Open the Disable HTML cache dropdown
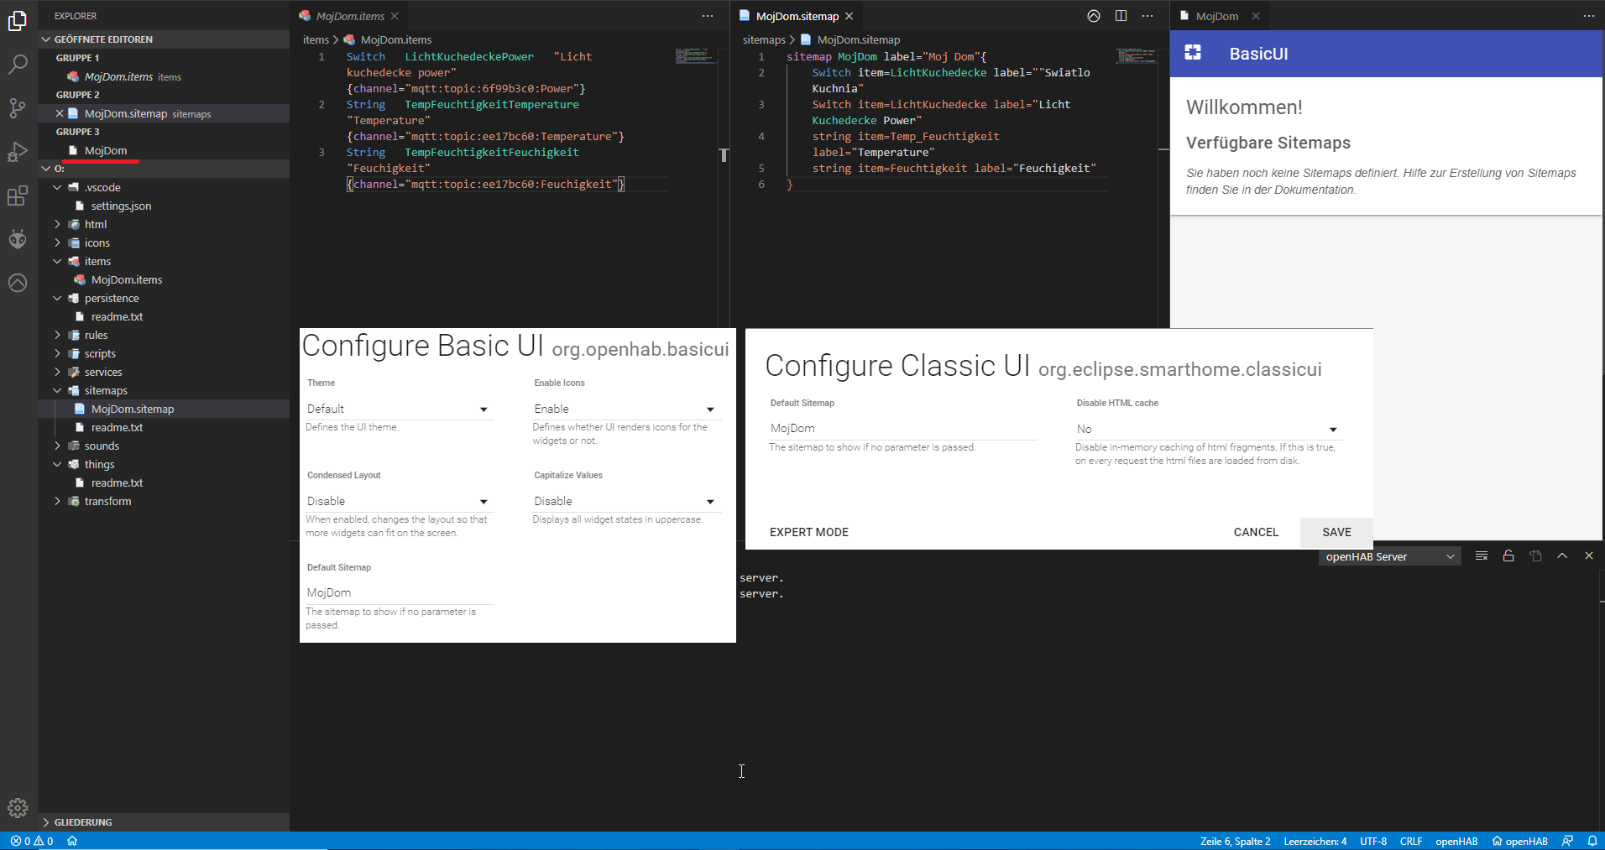The height and width of the screenshot is (850, 1605). click(1208, 429)
